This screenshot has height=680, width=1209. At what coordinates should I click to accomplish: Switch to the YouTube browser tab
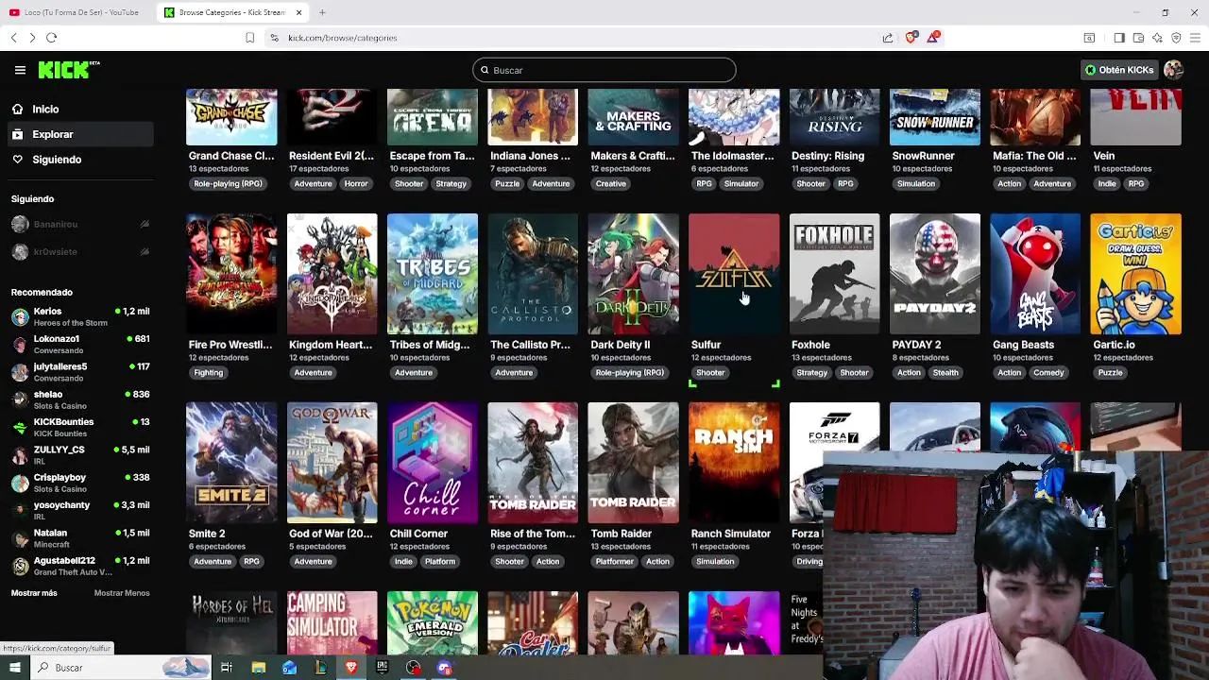pyautogui.click(x=76, y=12)
